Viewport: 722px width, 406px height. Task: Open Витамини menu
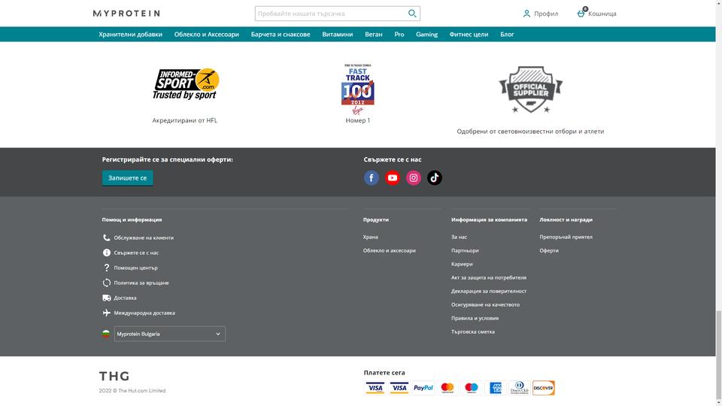click(338, 34)
